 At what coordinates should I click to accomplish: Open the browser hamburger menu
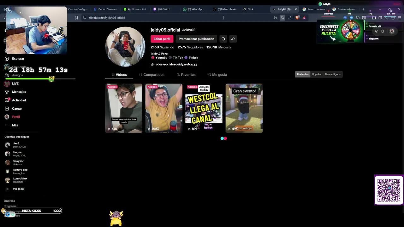click(399, 18)
